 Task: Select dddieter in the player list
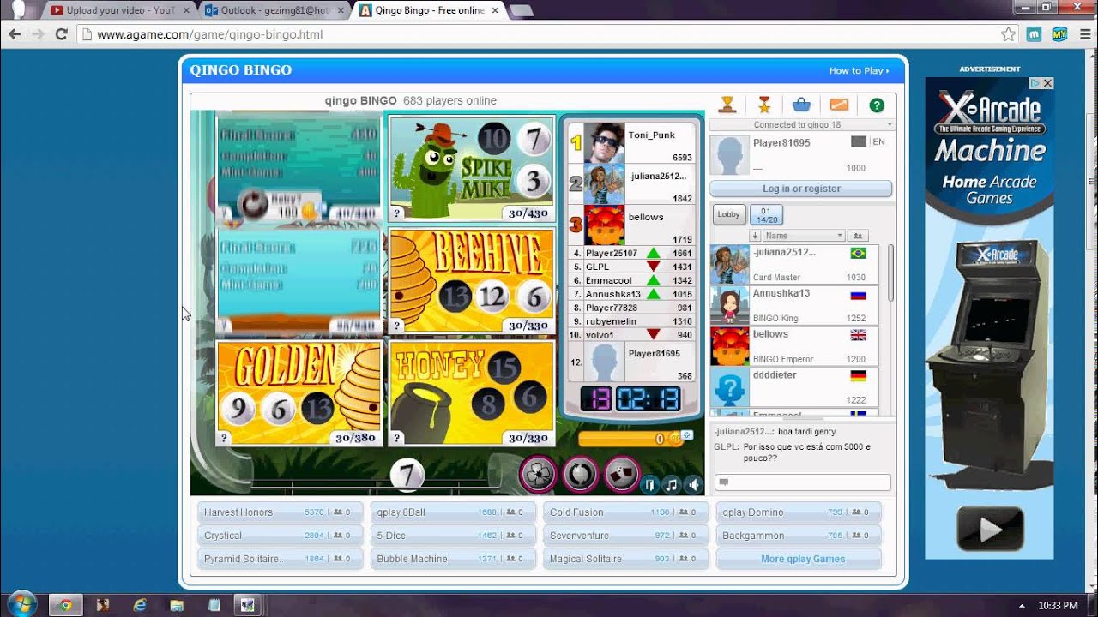[x=794, y=388]
